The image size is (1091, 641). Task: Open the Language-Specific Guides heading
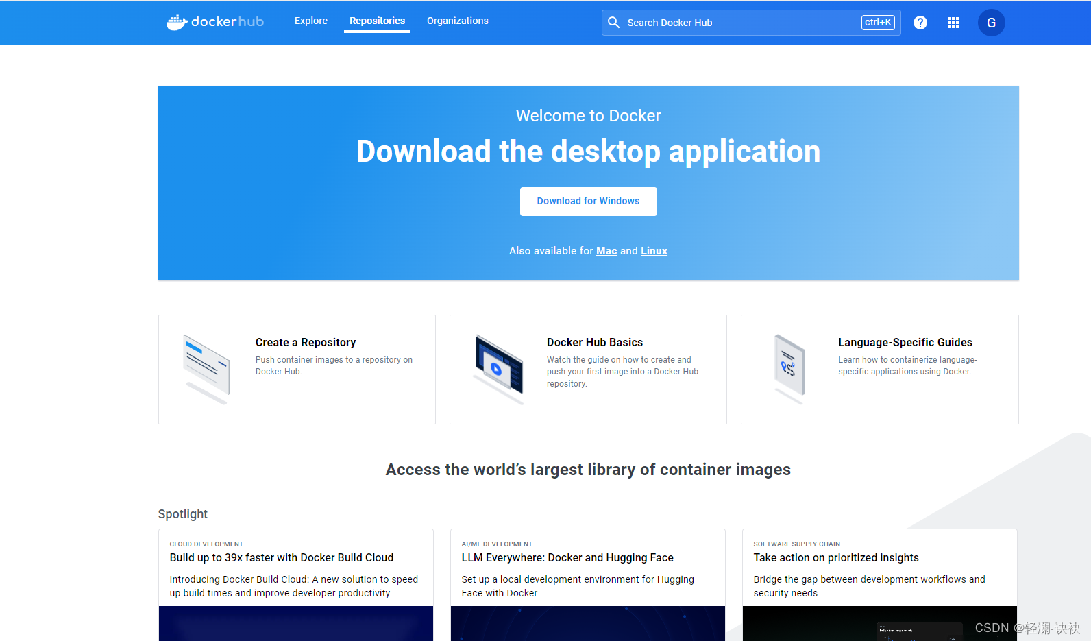click(905, 342)
